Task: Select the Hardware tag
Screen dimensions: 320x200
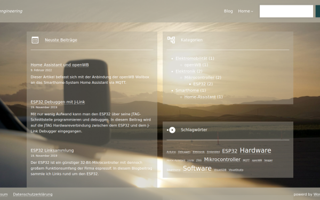Action: (255, 150)
